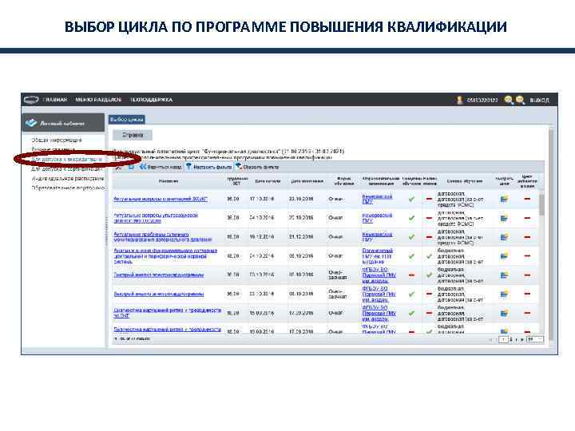Click the page's outer vertical scrollbar

click(550, 235)
